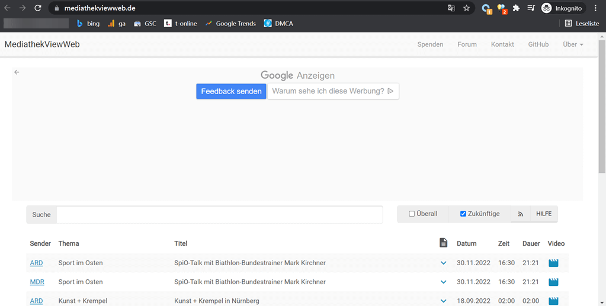Open the Spenden nav item
Image resolution: width=606 pixels, height=306 pixels.
click(x=430, y=44)
